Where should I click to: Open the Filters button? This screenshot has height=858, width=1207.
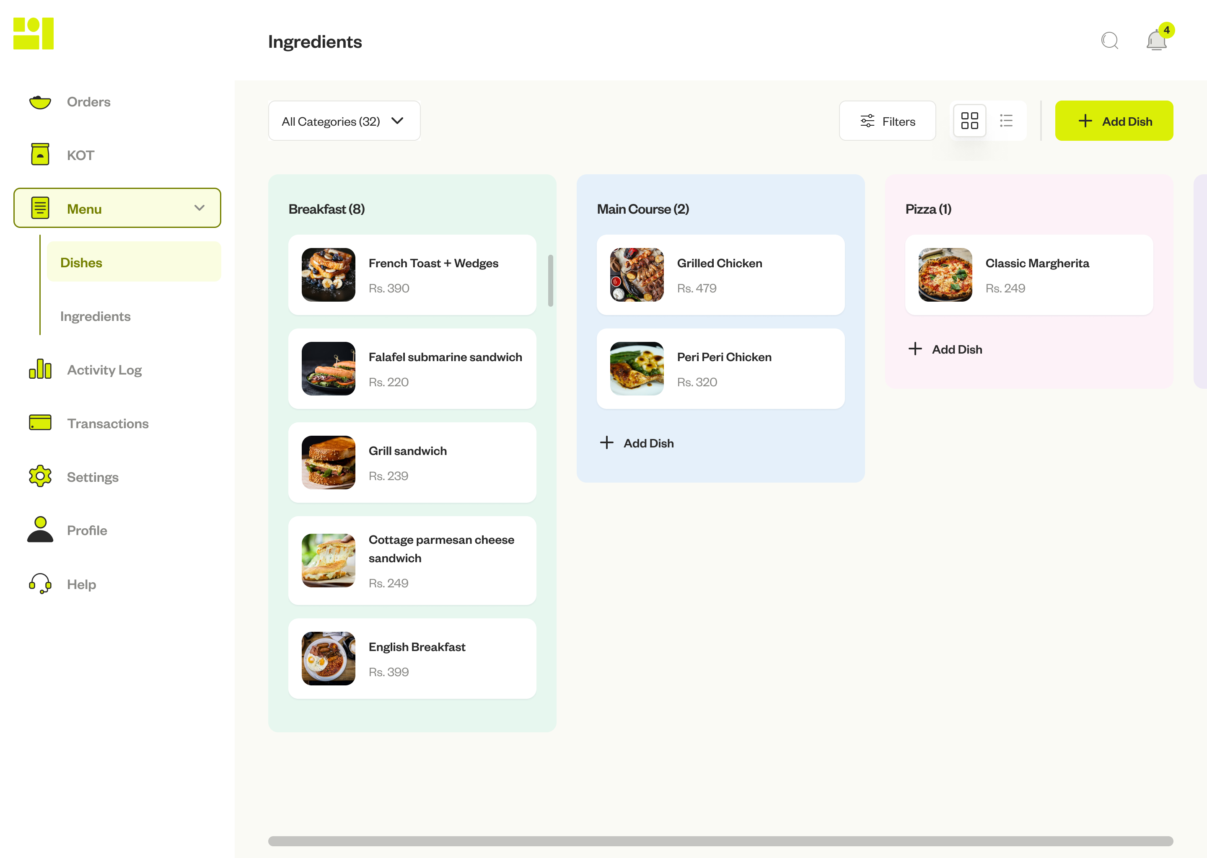887,121
